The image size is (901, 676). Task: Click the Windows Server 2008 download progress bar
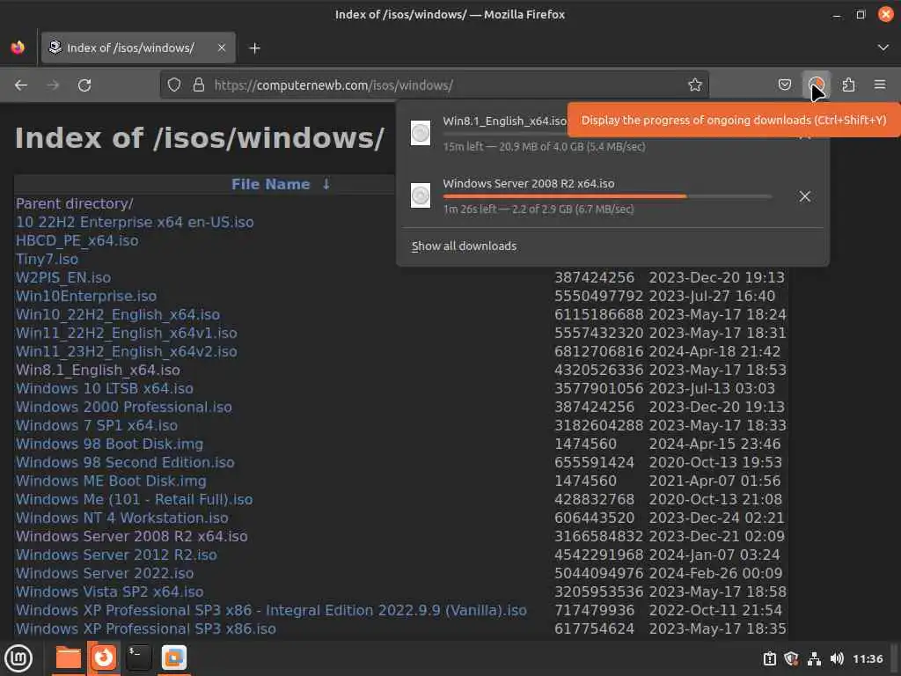click(x=607, y=196)
